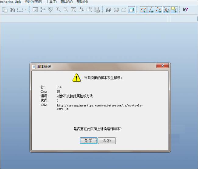198x169 pixels.
Task: Click the Zoom In magnifier
Action: click(x=58, y=10)
